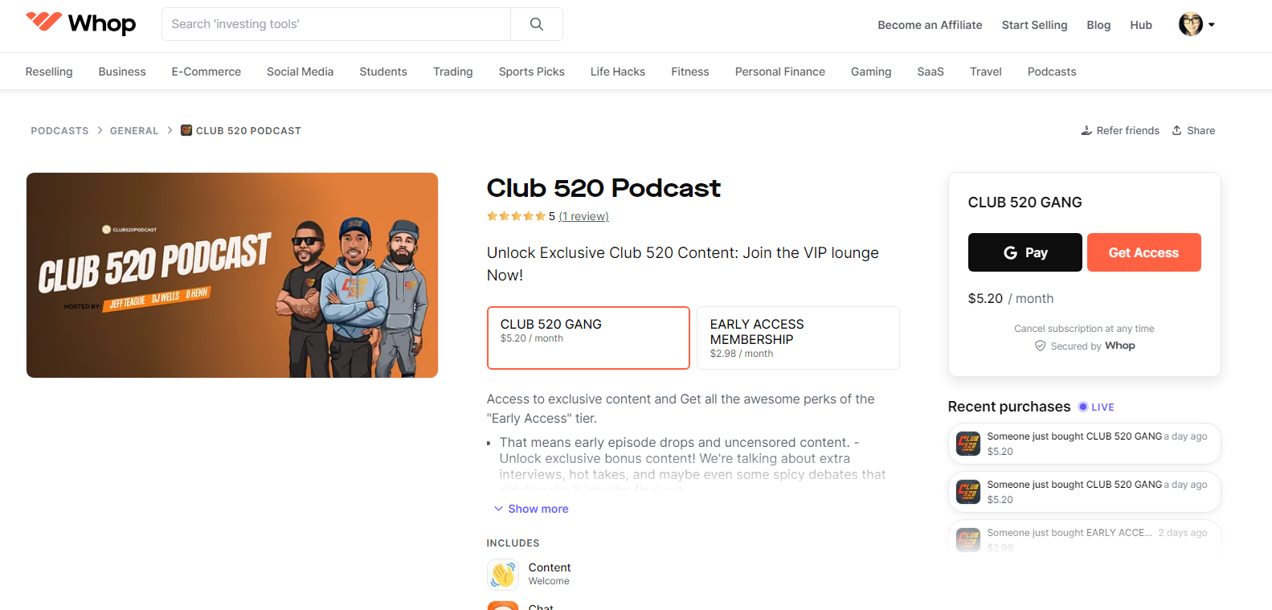1272x610 pixels.
Task: Select the EARLY ACCESS MEMBERSHIP plan
Action: click(798, 338)
